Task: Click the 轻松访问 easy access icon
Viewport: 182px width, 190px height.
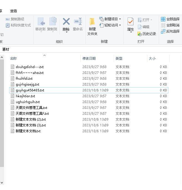Action: point(102,25)
